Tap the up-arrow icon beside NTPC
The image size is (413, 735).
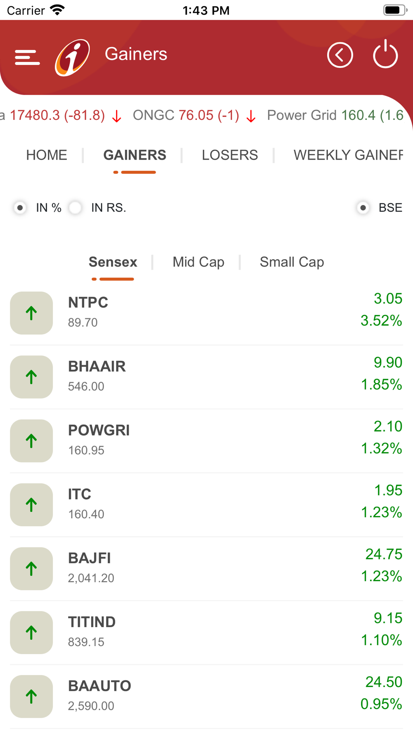pyautogui.click(x=31, y=313)
